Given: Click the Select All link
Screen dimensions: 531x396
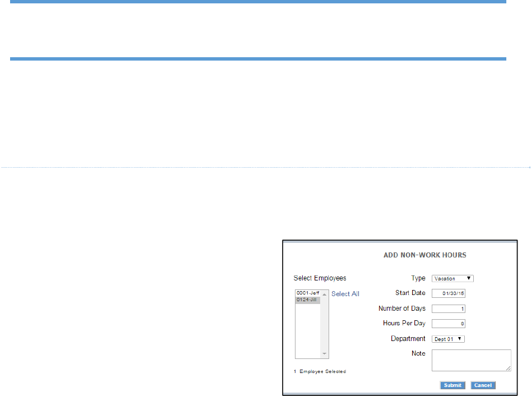Looking at the screenshot, I should [345, 294].
